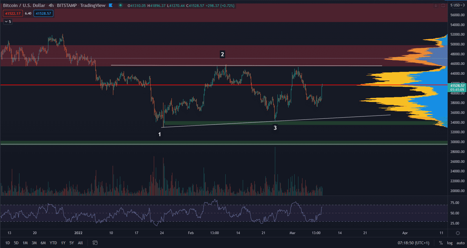Toggle log scale mode
The height and width of the screenshot is (248, 467).
pyautogui.click(x=450, y=243)
